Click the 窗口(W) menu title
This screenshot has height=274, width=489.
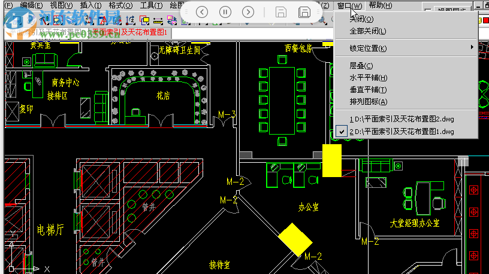tap(349, 5)
